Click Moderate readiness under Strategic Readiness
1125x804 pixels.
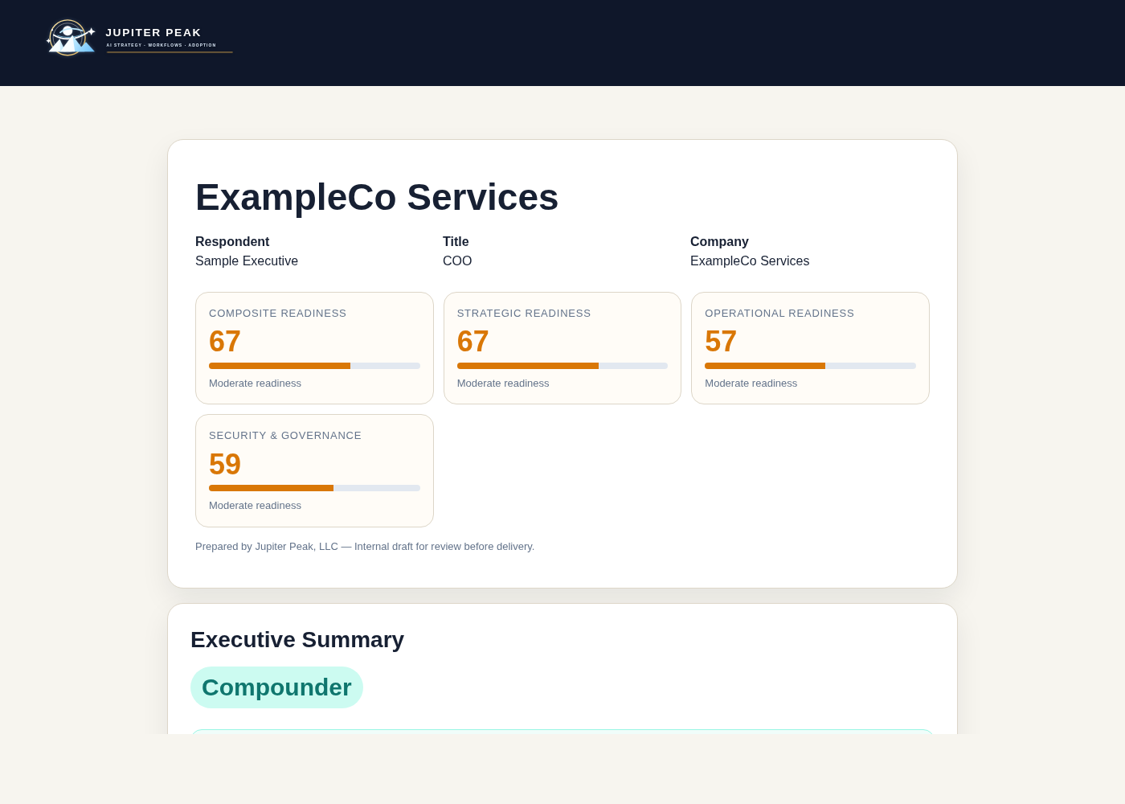(x=503, y=384)
